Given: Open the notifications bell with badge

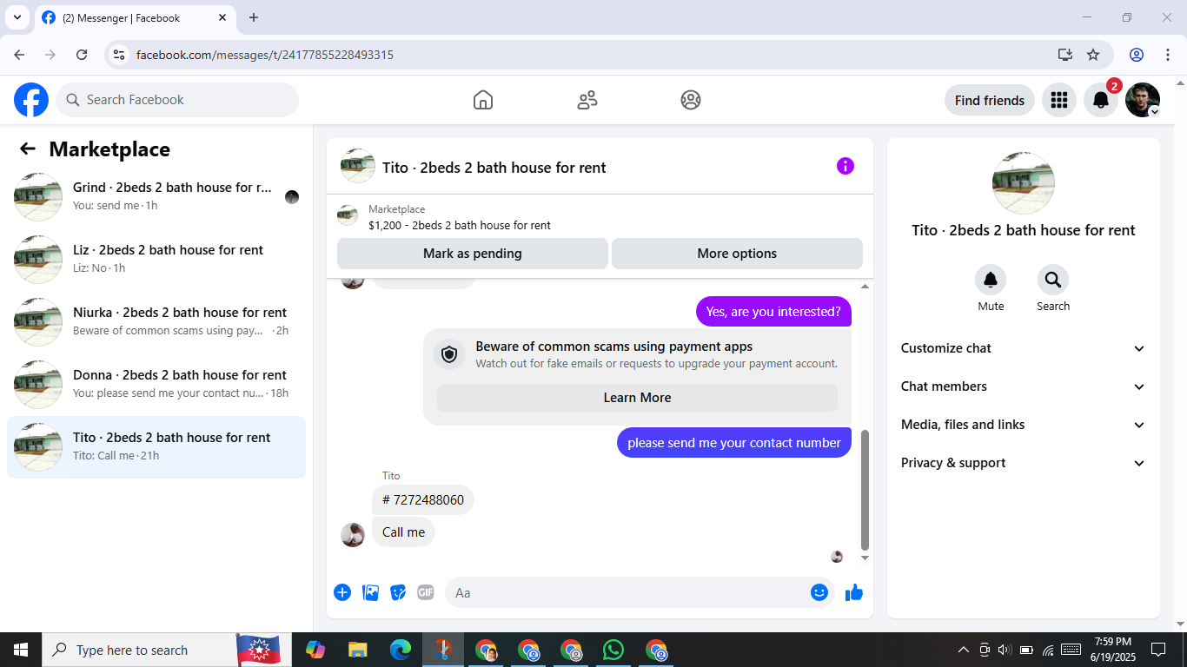Looking at the screenshot, I should tap(1101, 100).
